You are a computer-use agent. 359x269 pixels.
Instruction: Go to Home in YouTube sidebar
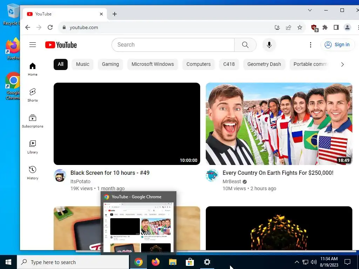33,69
